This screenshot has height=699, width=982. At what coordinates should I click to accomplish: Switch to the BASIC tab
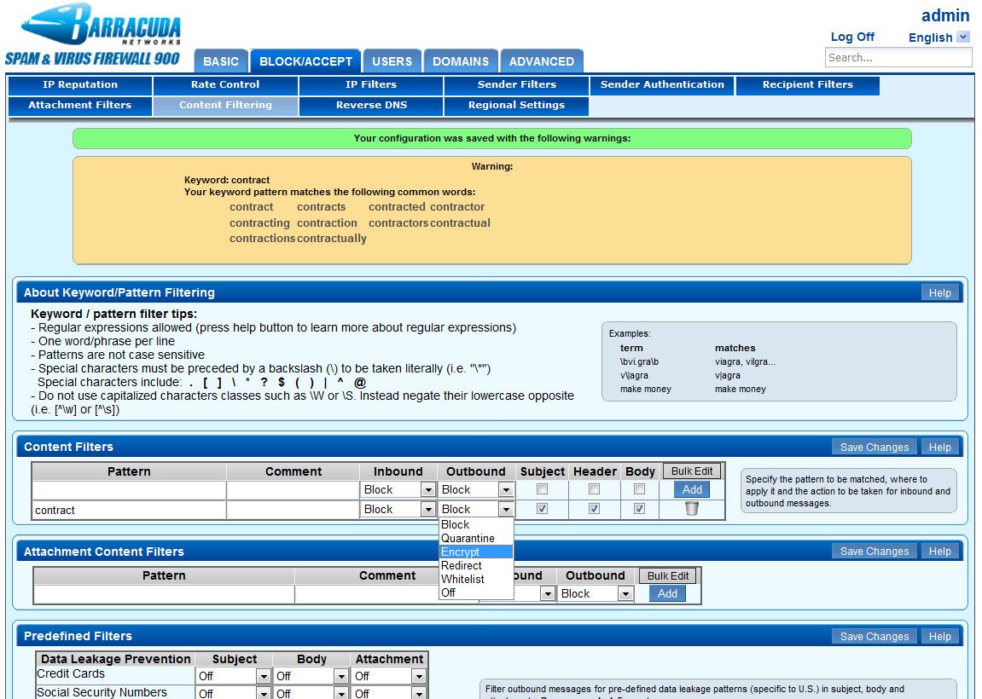pyautogui.click(x=221, y=61)
